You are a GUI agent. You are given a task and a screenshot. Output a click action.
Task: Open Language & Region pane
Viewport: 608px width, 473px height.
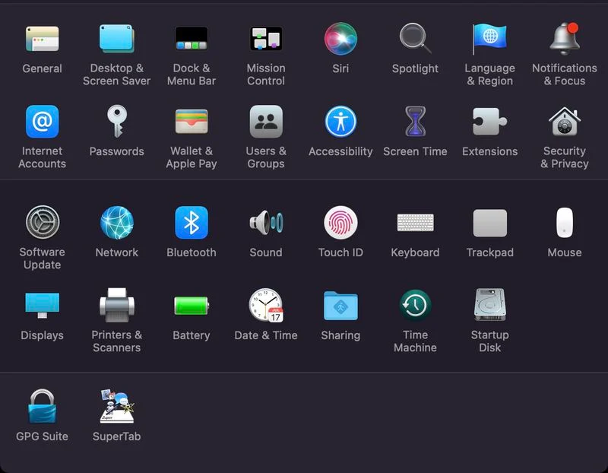(x=489, y=39)
